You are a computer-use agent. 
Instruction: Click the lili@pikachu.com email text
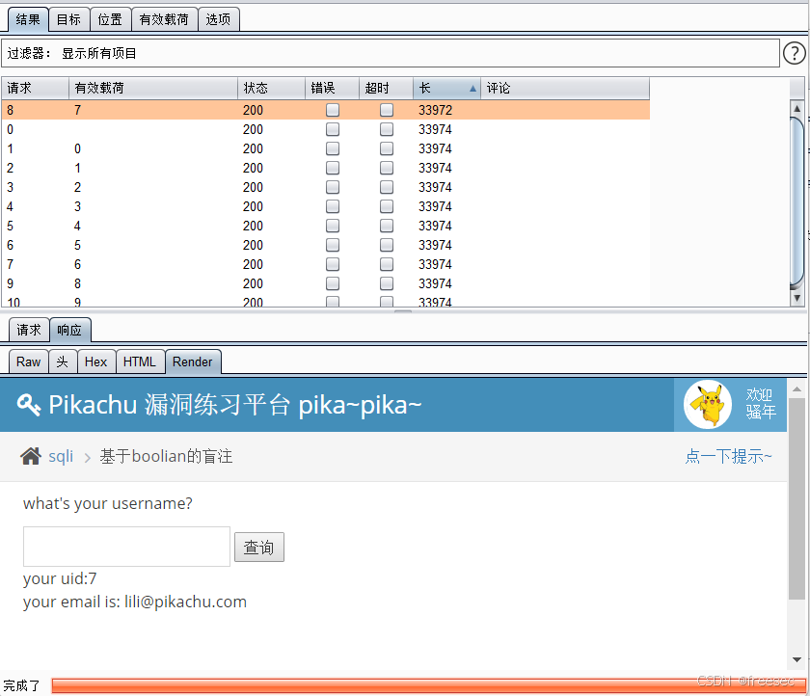click(x=185, y=602)
